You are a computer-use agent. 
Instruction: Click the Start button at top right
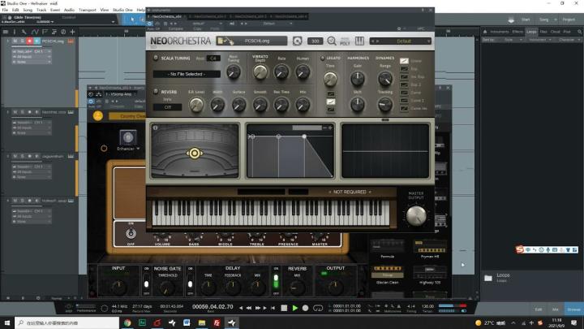526,19
